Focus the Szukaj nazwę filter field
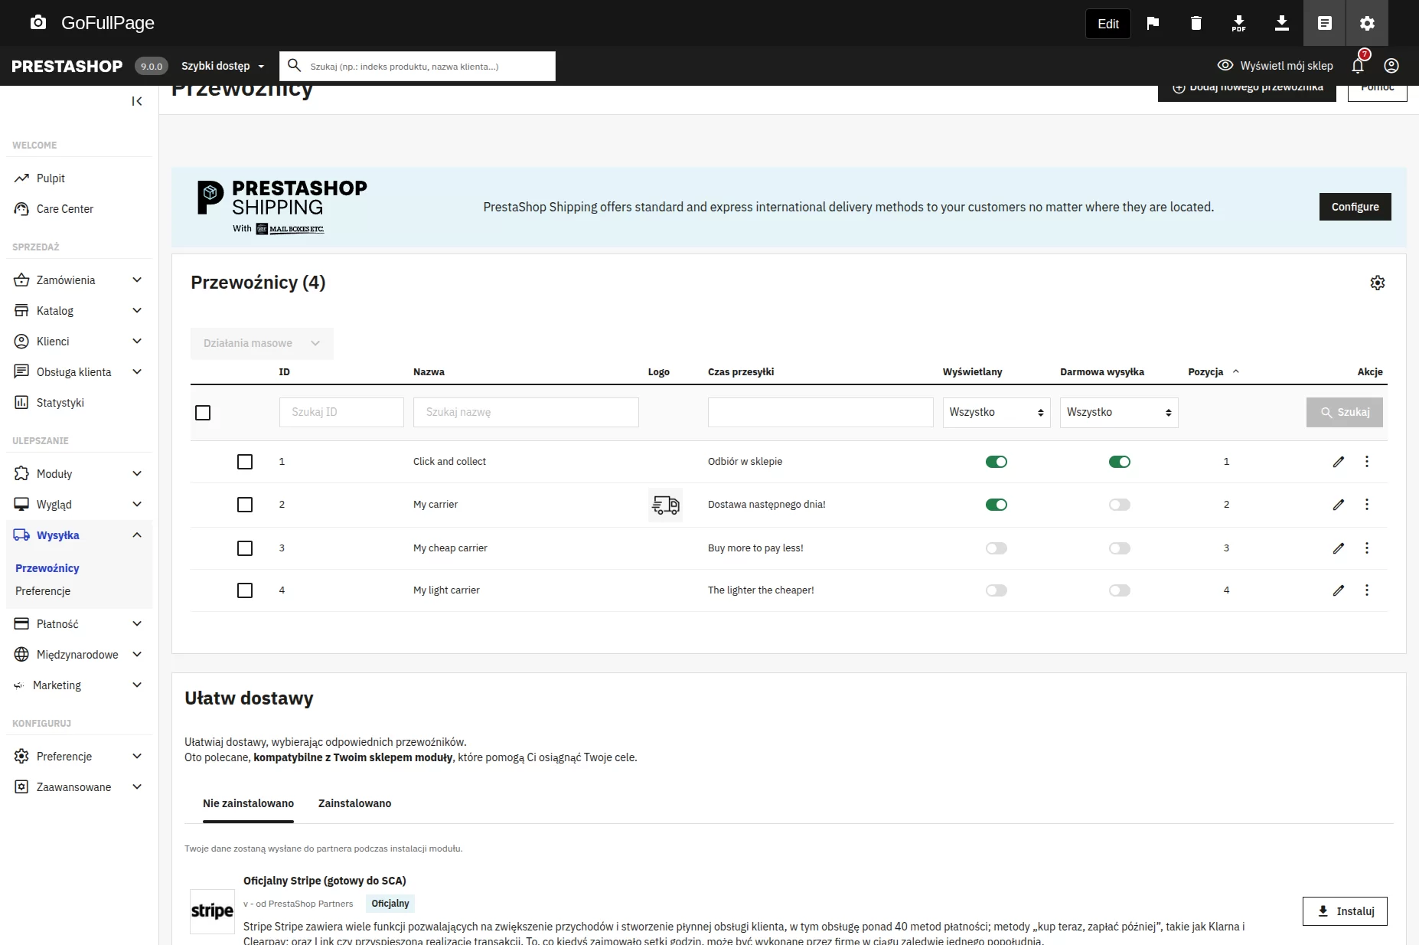 tap(526, 412)
